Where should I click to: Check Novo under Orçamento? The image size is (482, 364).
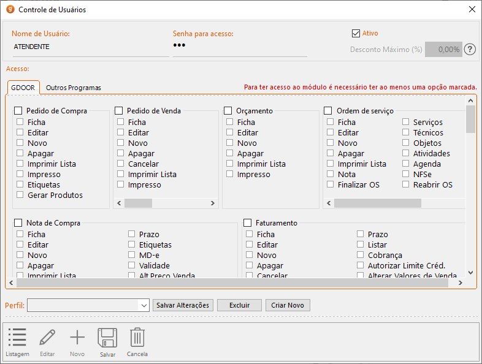[229, 143]
